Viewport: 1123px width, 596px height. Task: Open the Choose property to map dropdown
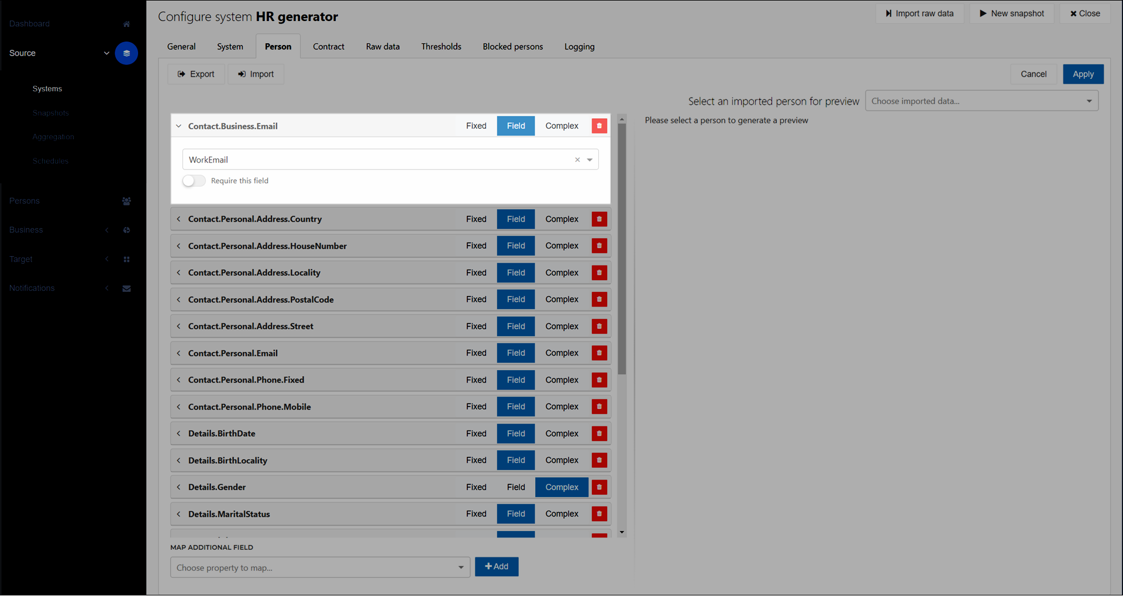coord(320,567)
